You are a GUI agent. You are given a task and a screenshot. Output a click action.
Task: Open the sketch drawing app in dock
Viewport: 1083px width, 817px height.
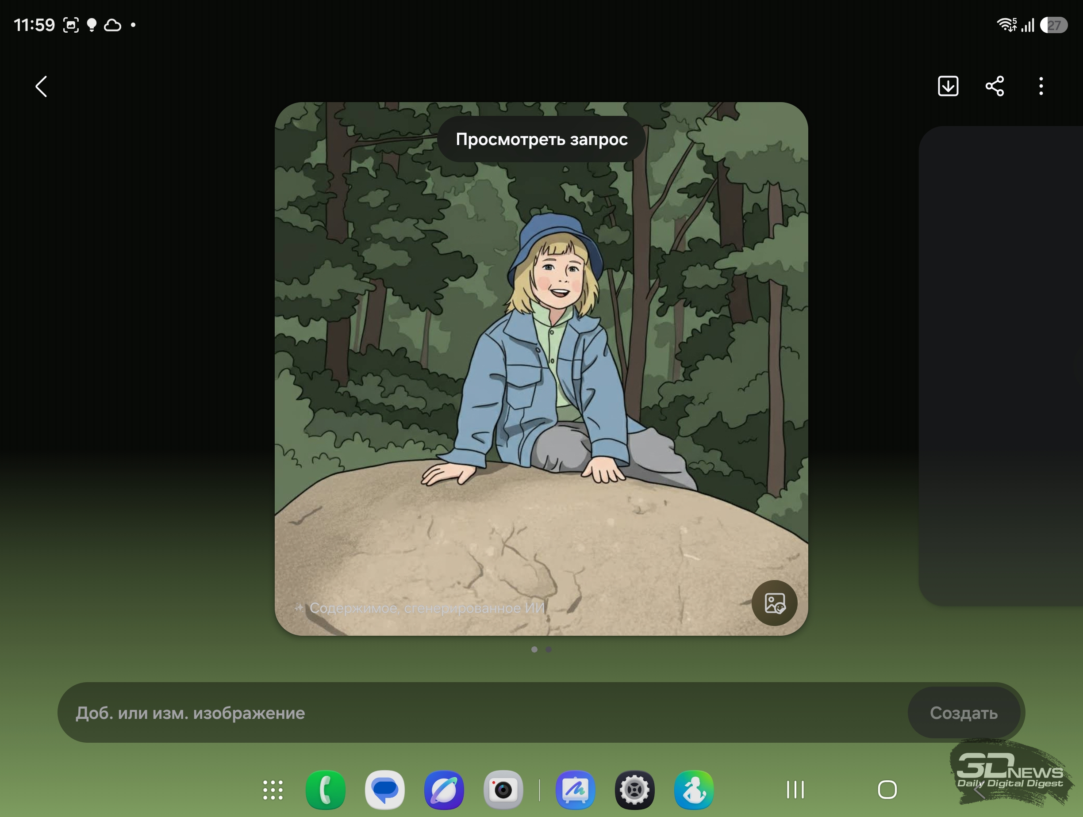click(575, 790)
